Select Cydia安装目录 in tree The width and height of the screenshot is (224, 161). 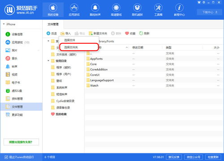pyautogui.click(x=63, y=101)
